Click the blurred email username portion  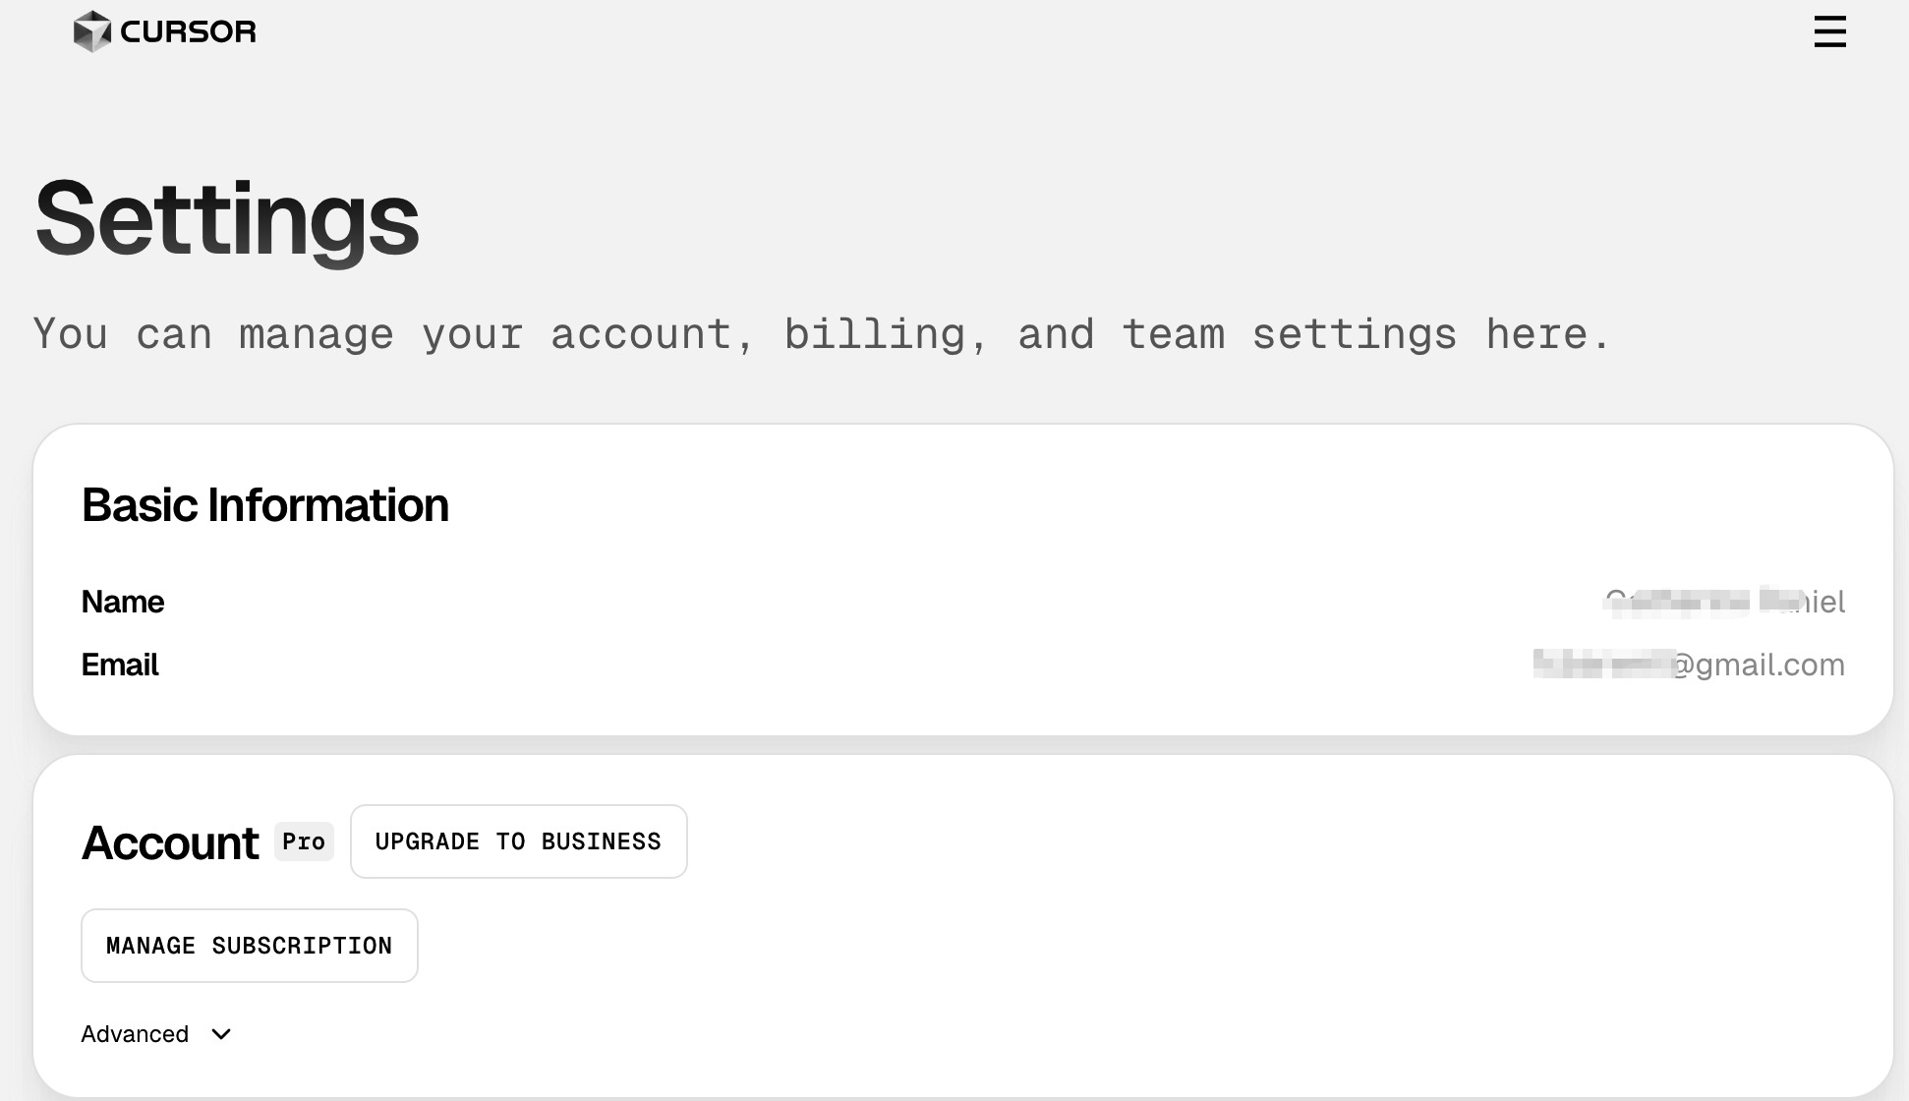click(1602, 665)
